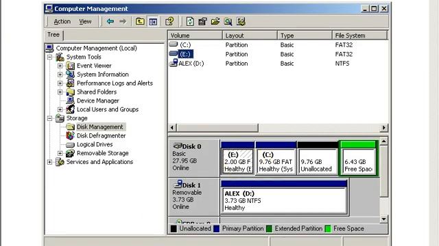Select the Performance Logs and Alerts icon
The height and width of the screenshot is (246, 439).
[x=70, y=83]
